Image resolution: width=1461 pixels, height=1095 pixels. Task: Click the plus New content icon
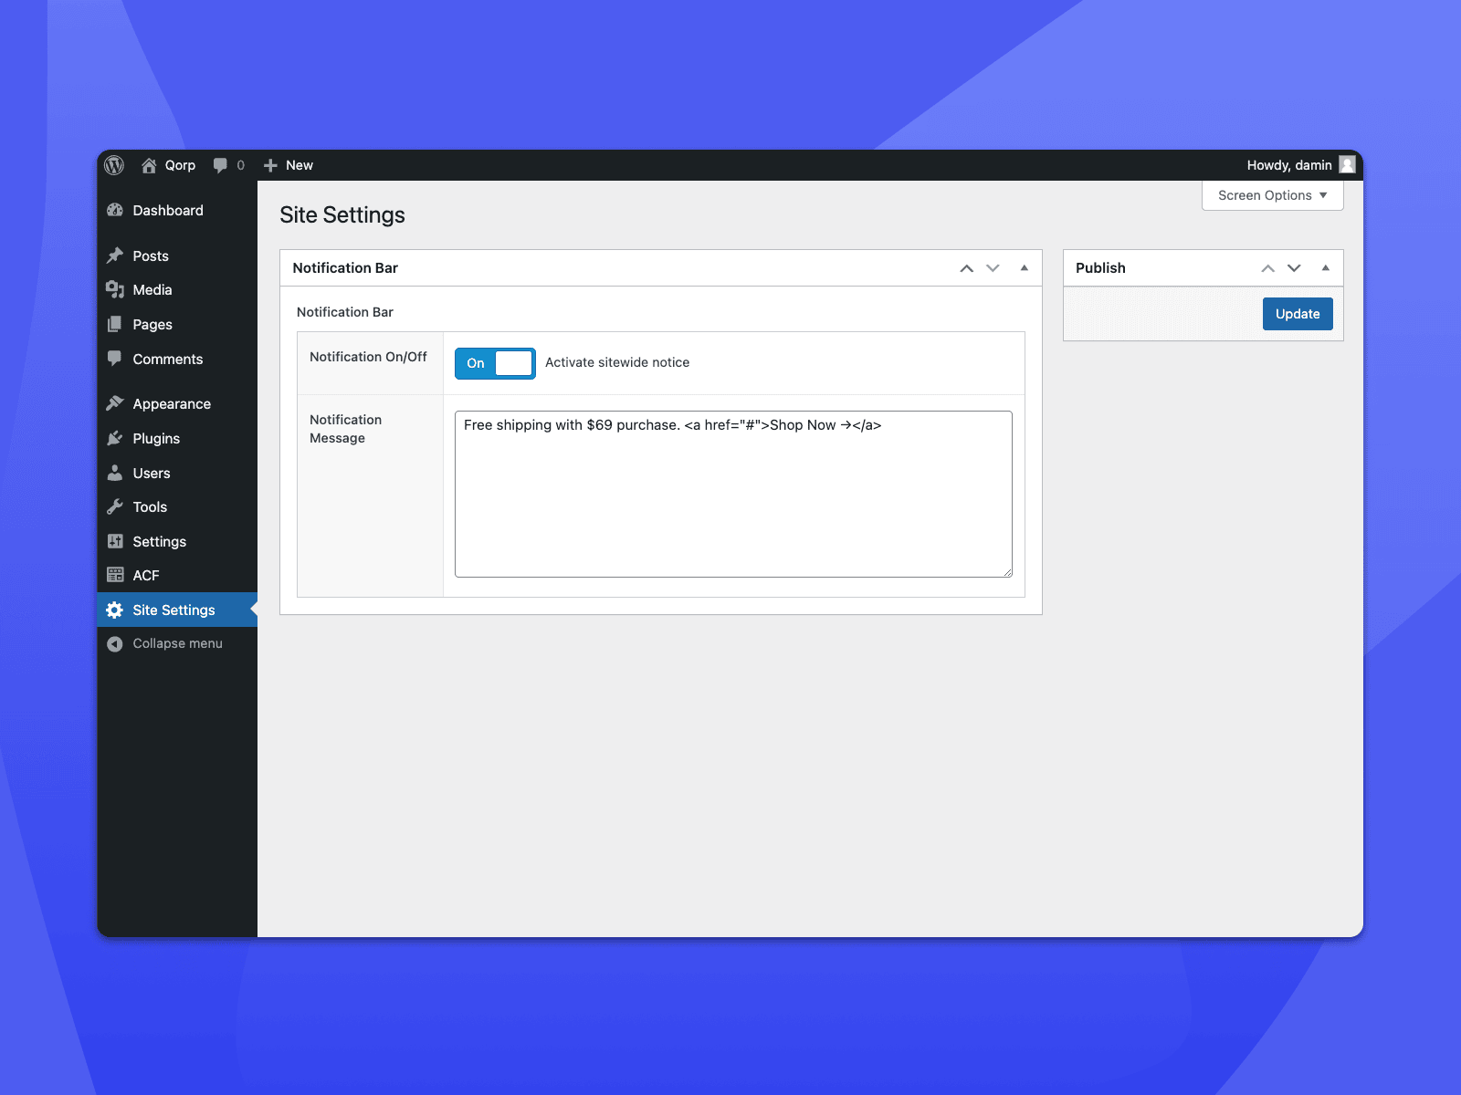pyautogui.click(x=270, y=165)
